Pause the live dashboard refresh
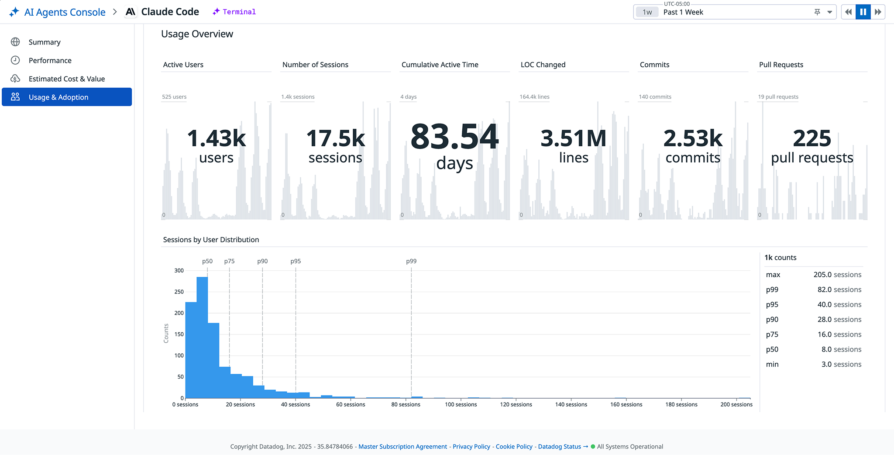This screenshot has height=455, width=894. 863,12
